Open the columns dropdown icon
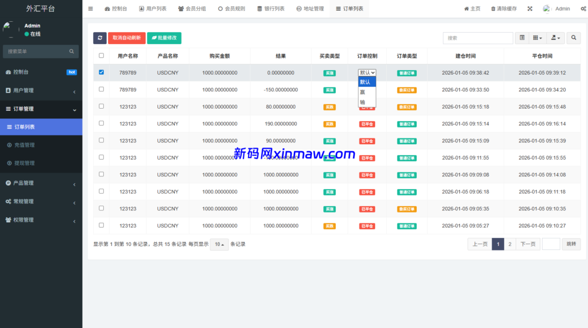Image resolution: width=588 pixels, height=328 pixels. (537, 38)
